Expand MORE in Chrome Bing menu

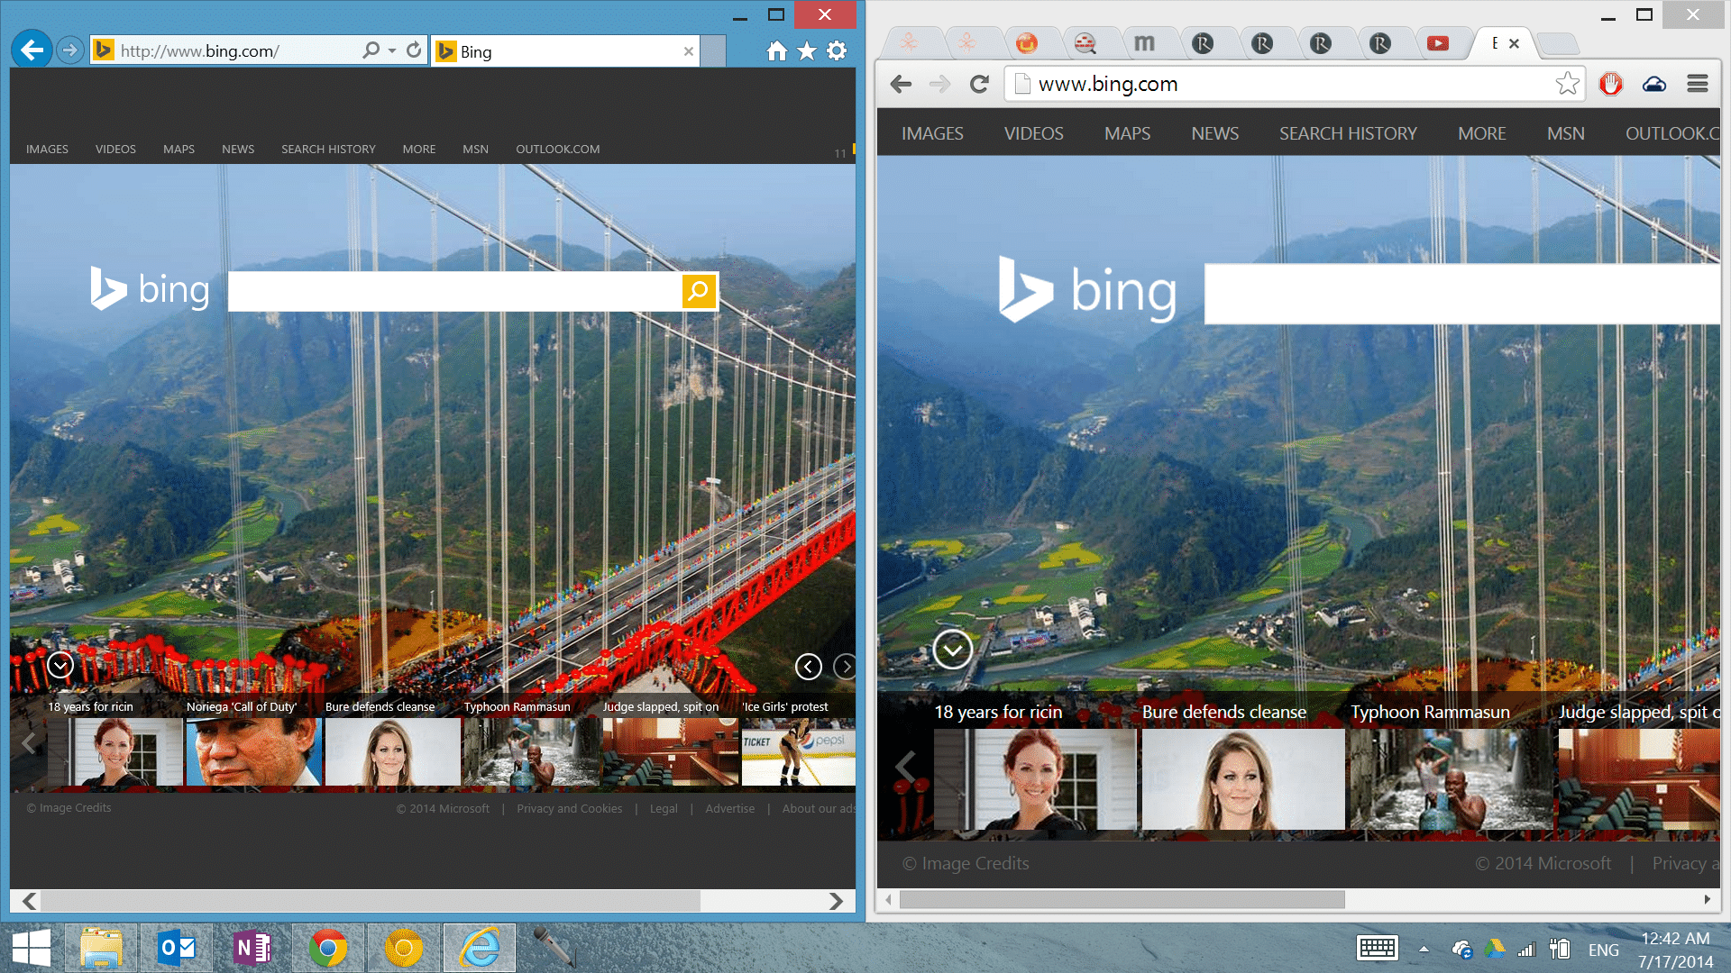(x=1481, y=133)
